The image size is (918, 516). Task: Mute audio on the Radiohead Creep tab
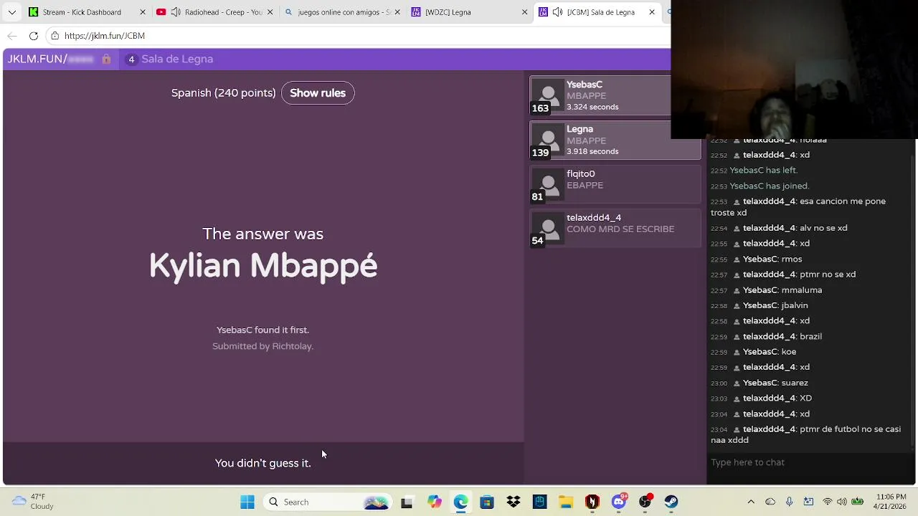pyautogui.click(x=176, y=12)
